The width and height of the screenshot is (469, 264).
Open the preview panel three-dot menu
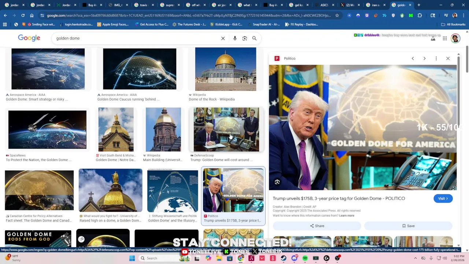click(436, 58)
